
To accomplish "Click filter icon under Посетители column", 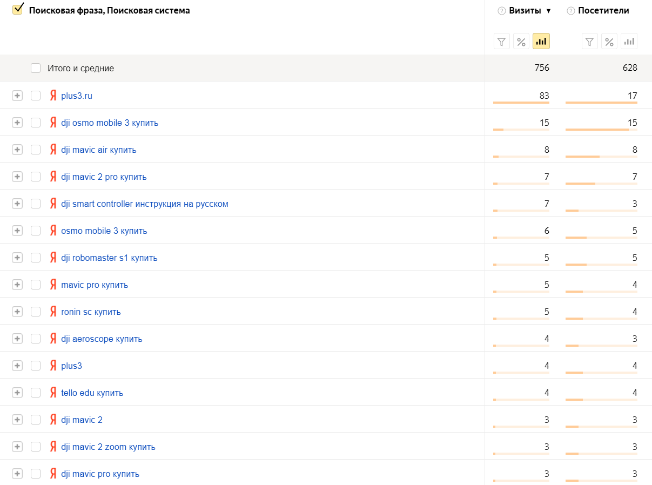I will [x=590, y=42].
